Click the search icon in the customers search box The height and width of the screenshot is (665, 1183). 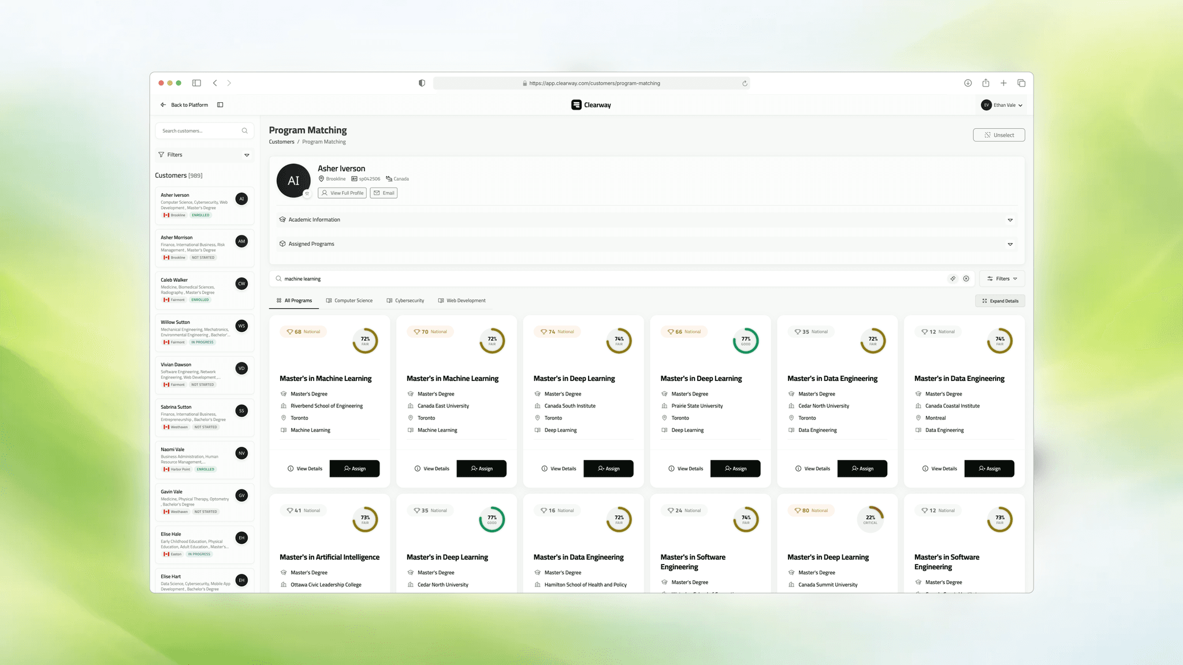(x=244, y=131)
